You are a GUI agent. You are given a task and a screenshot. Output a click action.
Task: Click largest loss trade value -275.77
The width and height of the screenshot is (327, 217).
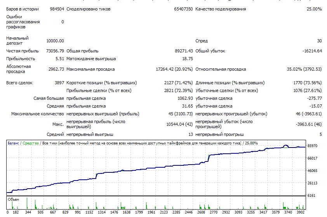314,98
